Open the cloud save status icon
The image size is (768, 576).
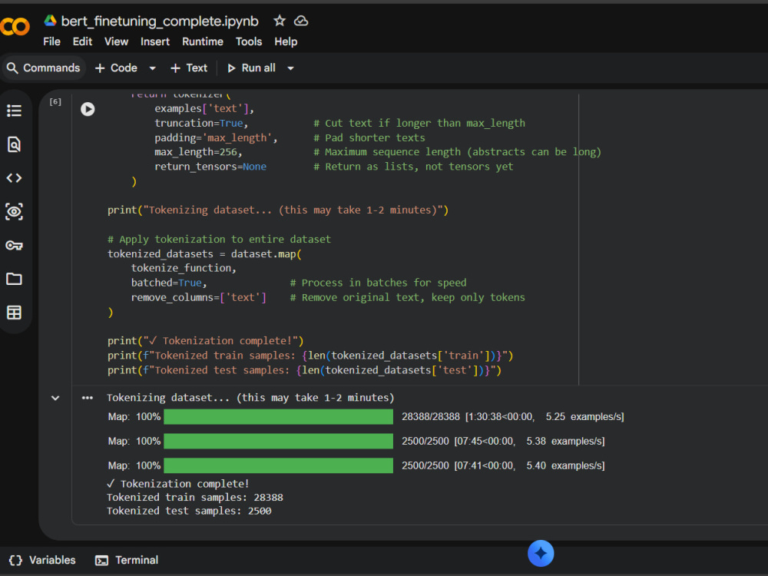click(301, 21)
